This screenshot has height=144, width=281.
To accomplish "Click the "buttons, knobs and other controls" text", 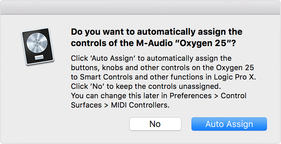I will (x=131, y=68).
